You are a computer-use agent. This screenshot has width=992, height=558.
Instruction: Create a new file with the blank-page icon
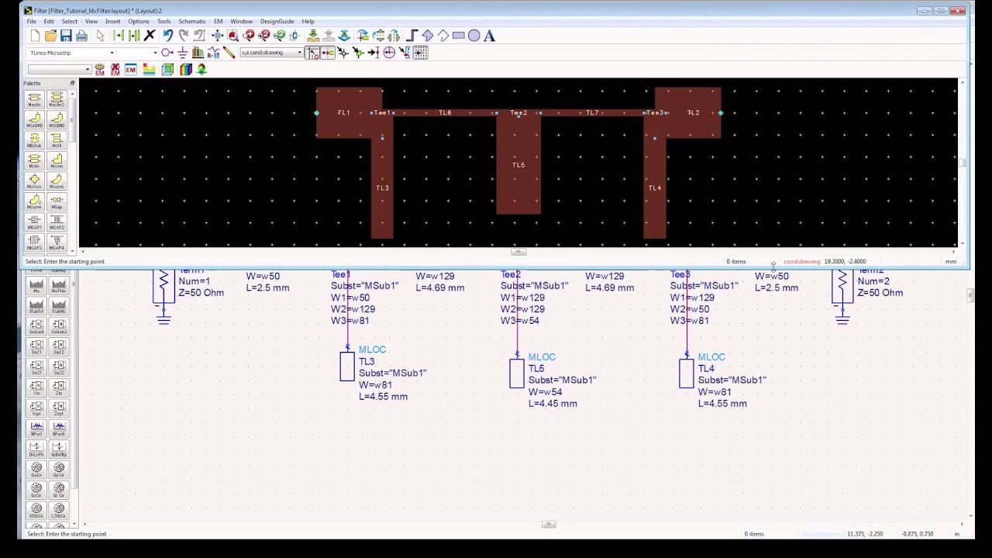[x=36, y=36]
